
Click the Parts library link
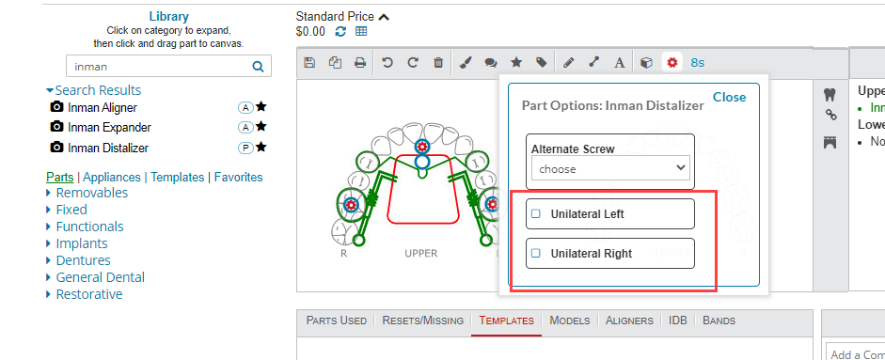[60, 177]
